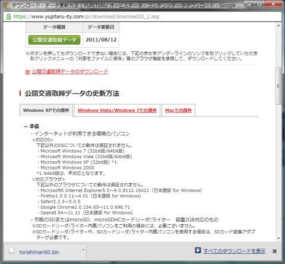Click the Google Chrome1.0.154.65~11.0.696.71 line
This screenshot has height=264, width=285.
point(84,207)
